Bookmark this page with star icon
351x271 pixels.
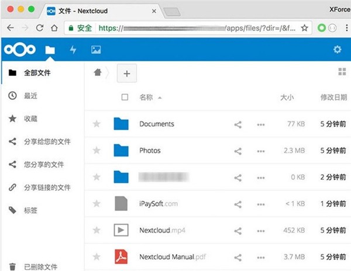point(304,28)
